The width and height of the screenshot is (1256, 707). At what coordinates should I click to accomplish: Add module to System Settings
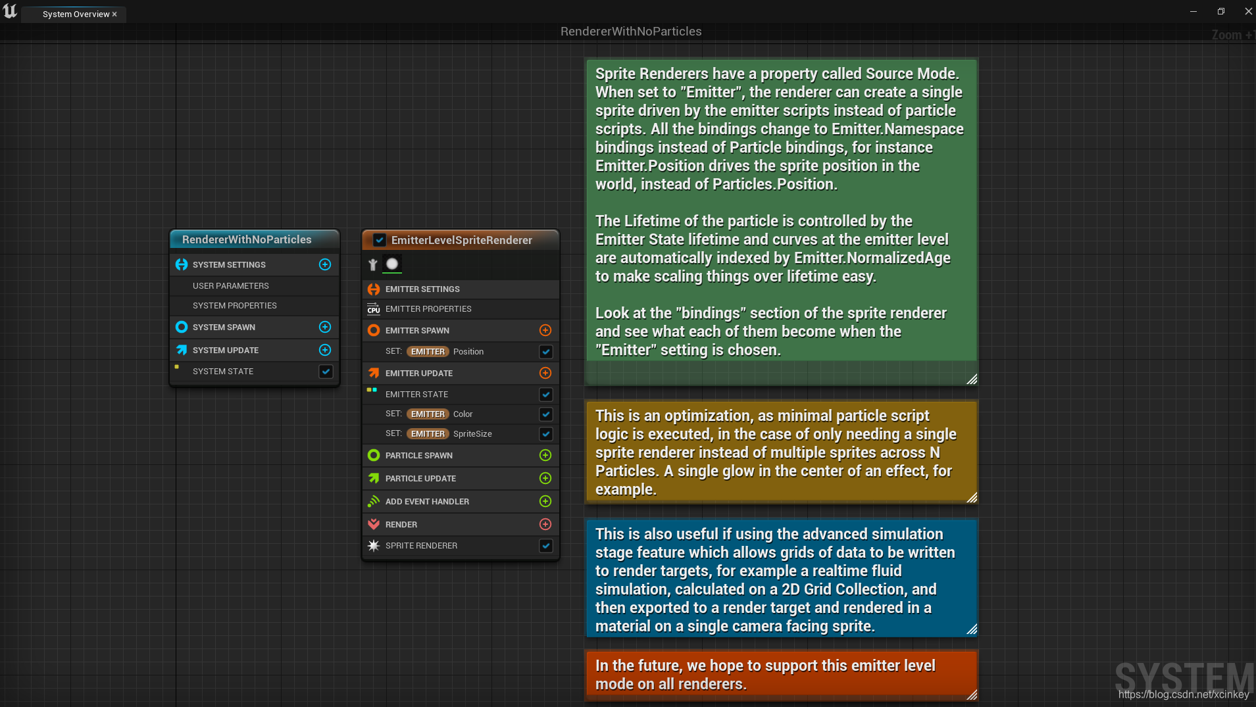click(x=325, y=264)
